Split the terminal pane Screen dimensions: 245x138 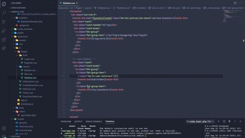pyautogui.click(x=224, y=121)
